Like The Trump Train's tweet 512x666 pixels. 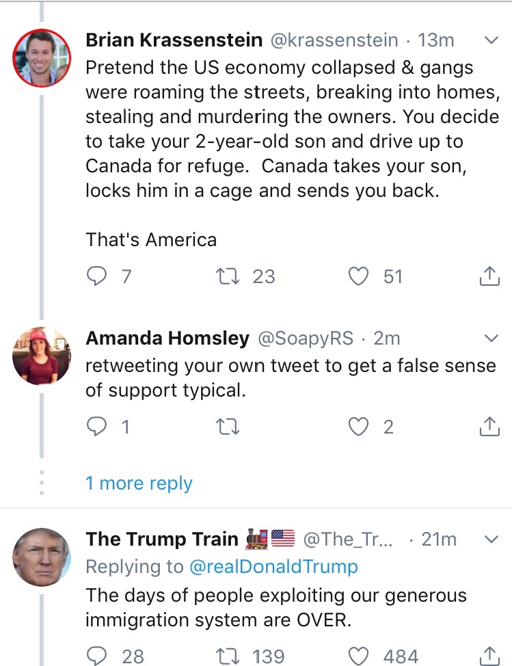click(x=358, y=656)
